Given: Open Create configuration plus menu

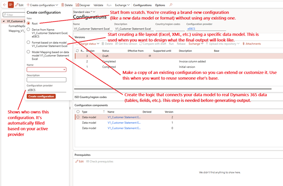Looking at the screenshot, I should (x=42, y=5).
